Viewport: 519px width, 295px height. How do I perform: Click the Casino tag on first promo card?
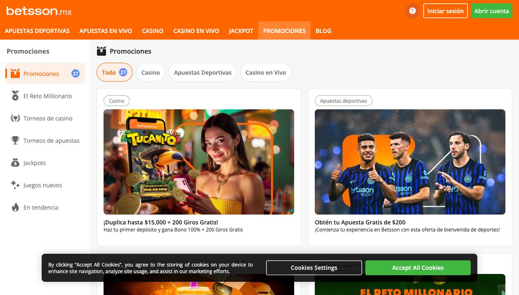[117, 101]
